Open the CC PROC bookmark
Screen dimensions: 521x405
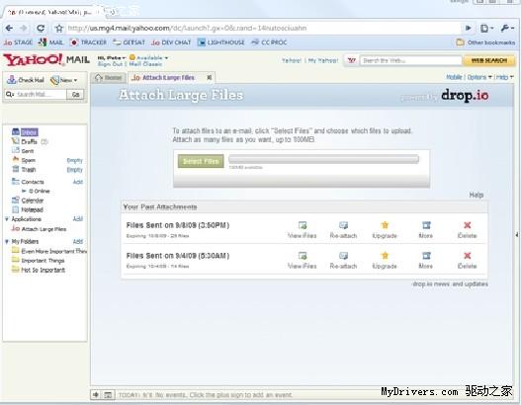click(269, 42)
